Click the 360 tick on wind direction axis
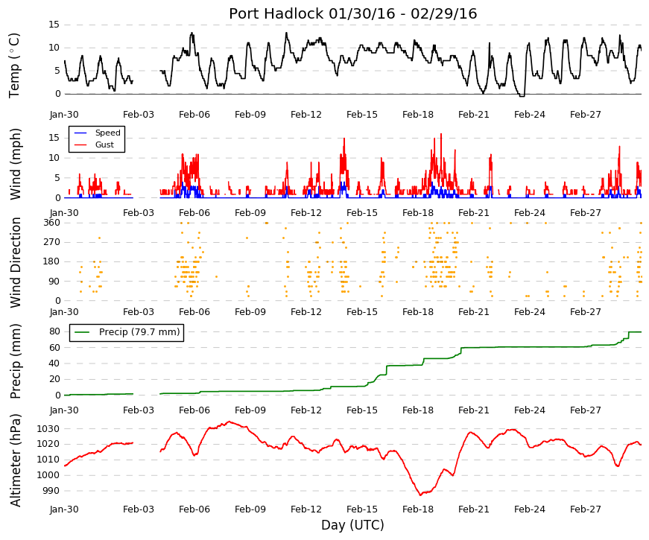The image size is (649, 540). [52, 223]
